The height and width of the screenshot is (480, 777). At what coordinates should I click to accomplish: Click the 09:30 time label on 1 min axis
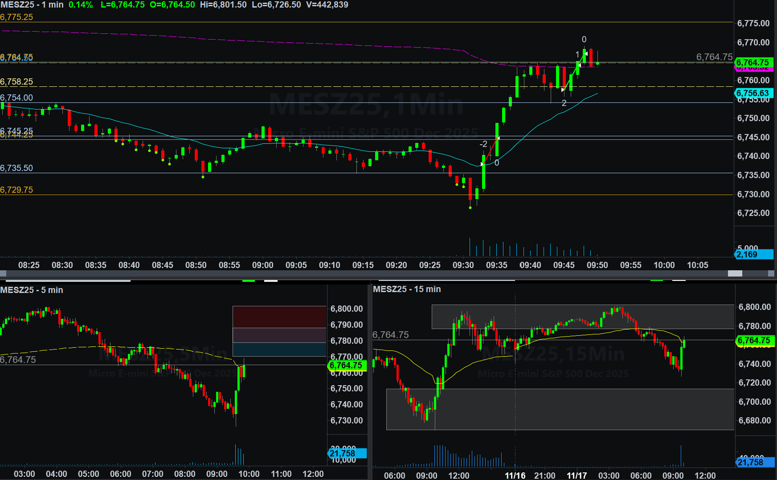[x=463, y=265]
